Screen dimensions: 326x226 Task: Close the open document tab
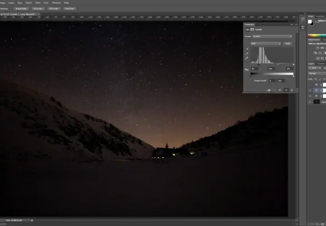pyautogui.click(x=38, y=14)
